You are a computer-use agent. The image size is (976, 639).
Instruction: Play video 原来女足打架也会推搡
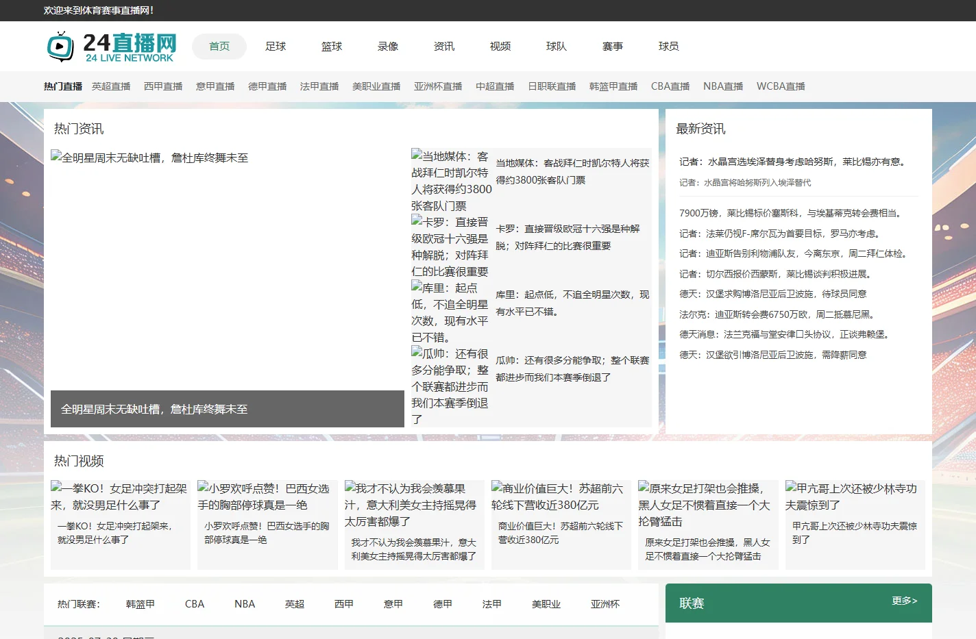(x=708, y=525)
